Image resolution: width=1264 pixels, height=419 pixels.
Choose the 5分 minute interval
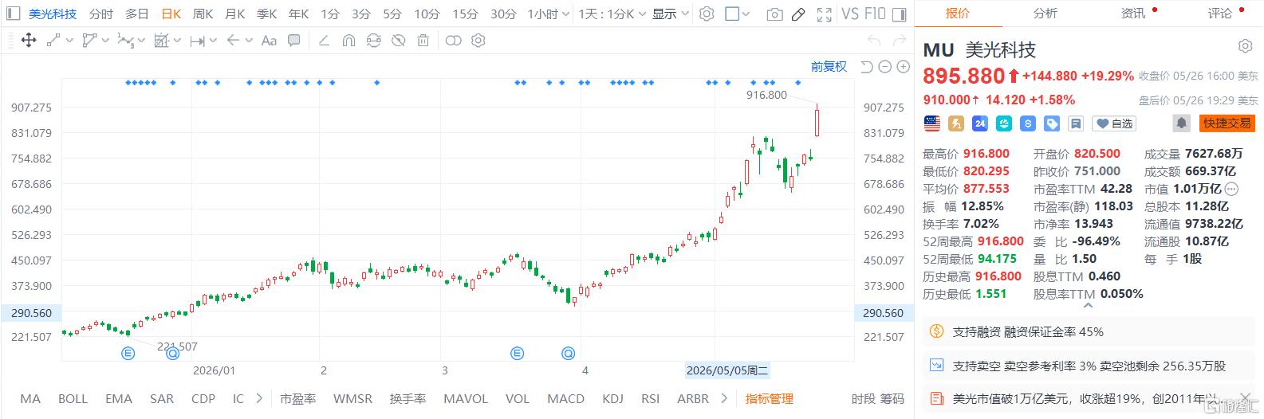(392, 14)
